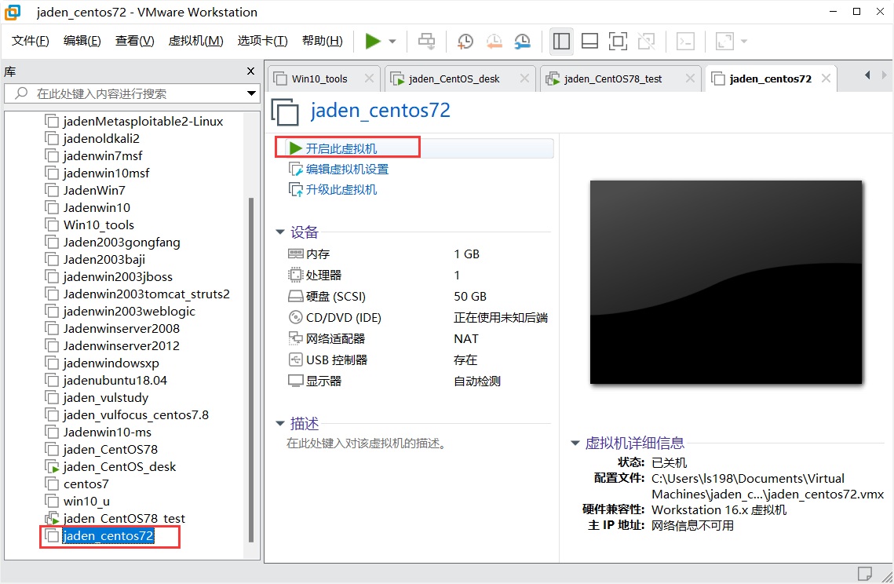Collapse the 描述 (Description) section
This screenshot has width=894, height=584.
(280, 423)
